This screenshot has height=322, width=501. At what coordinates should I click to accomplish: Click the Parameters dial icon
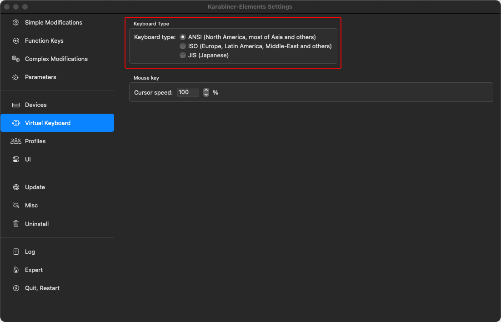pyautogui.click(x=15, y=77)
